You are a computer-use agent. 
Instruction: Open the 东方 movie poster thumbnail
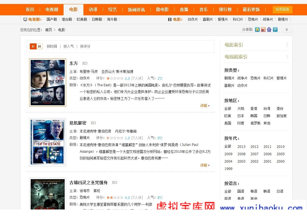(x=48, y=83)
